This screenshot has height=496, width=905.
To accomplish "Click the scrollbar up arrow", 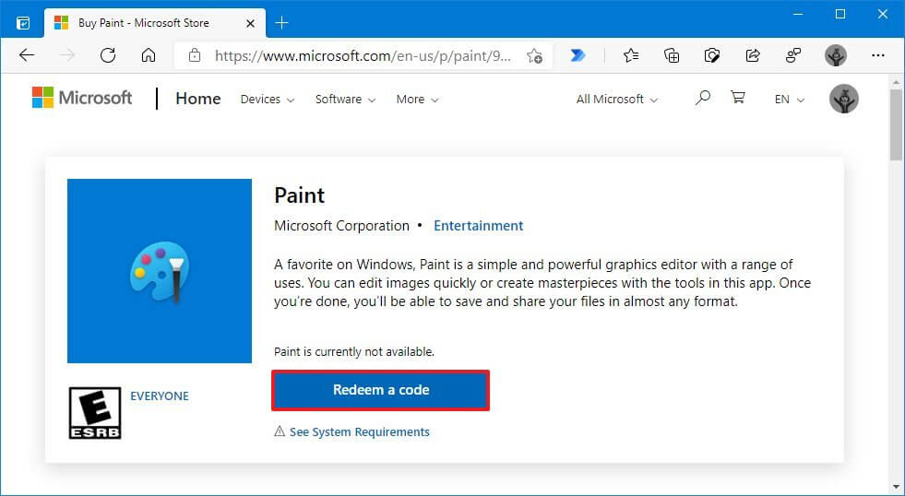I will pos(896,81).
